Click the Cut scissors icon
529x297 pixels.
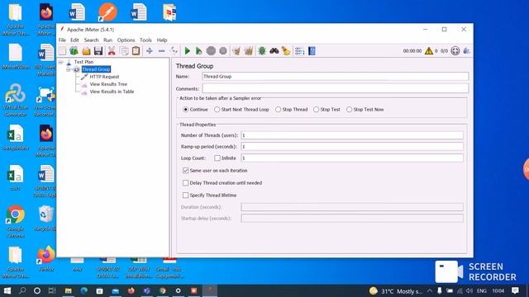pyautogui.click(x=112, y=51)
